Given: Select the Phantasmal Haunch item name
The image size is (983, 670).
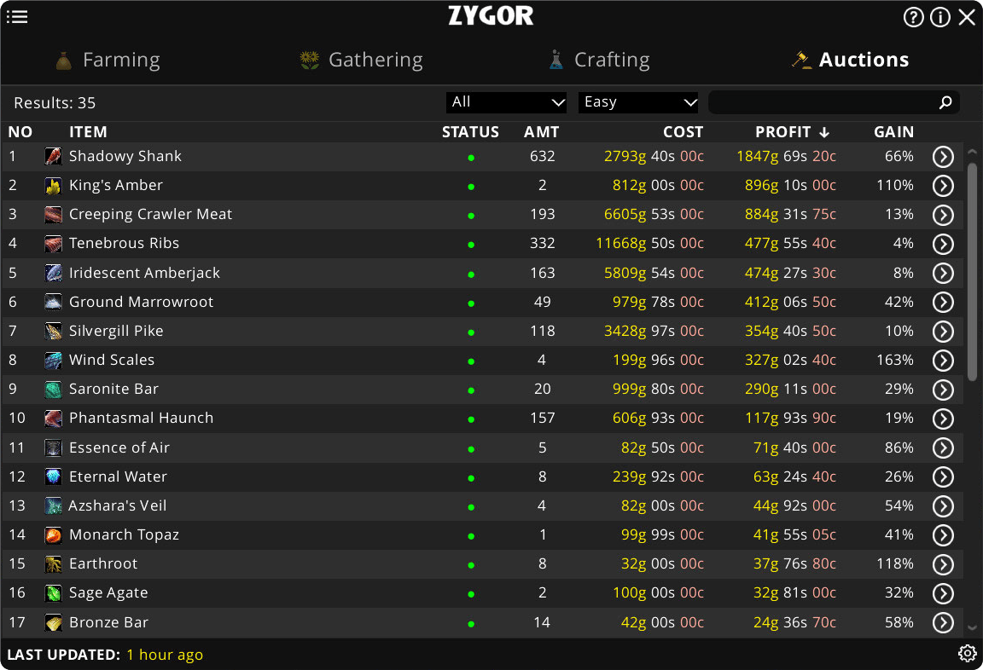Looking at the screenshot, I should point(141,418).
